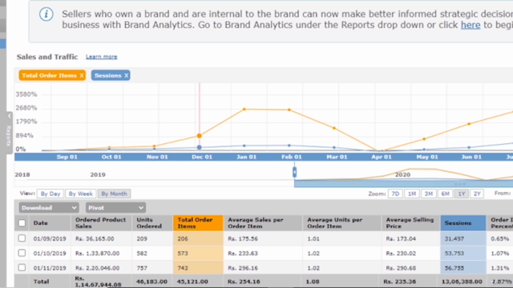Image resolution: width=513 pixels, height=288 pixels.
Task: Set zoom to 6M
Action: [445, 194]
